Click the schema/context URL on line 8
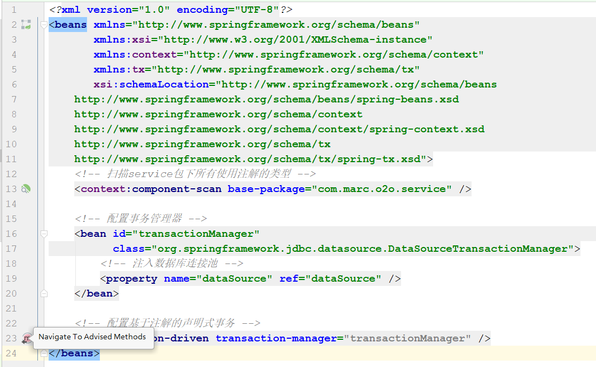The image size is (596, 367). click(x=218, y=114)
